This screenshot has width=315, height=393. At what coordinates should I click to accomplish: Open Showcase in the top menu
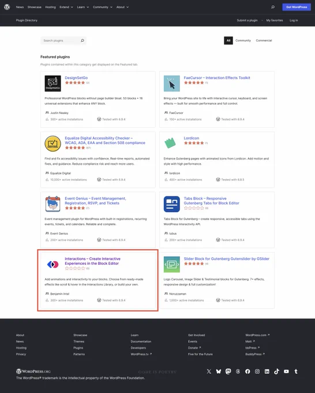(35, 7)
